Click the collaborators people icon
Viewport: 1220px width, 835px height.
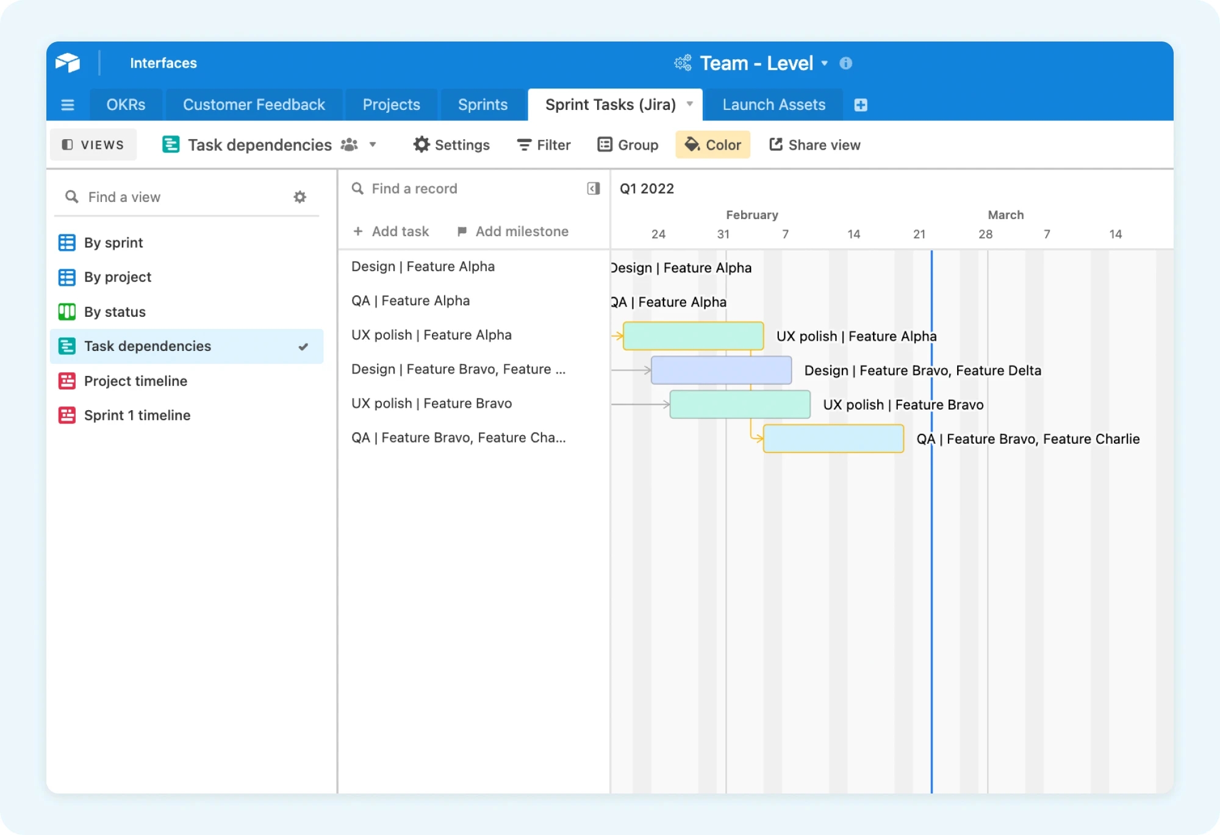tap(349, 145)
